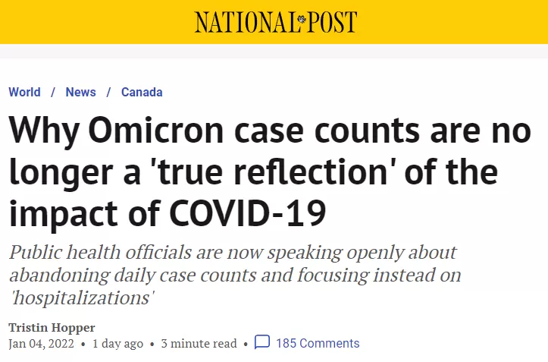Click the quoted 'hospitalizations' word in subheadline
This screenshot has height=362, width=548.
tap(82, 298)
